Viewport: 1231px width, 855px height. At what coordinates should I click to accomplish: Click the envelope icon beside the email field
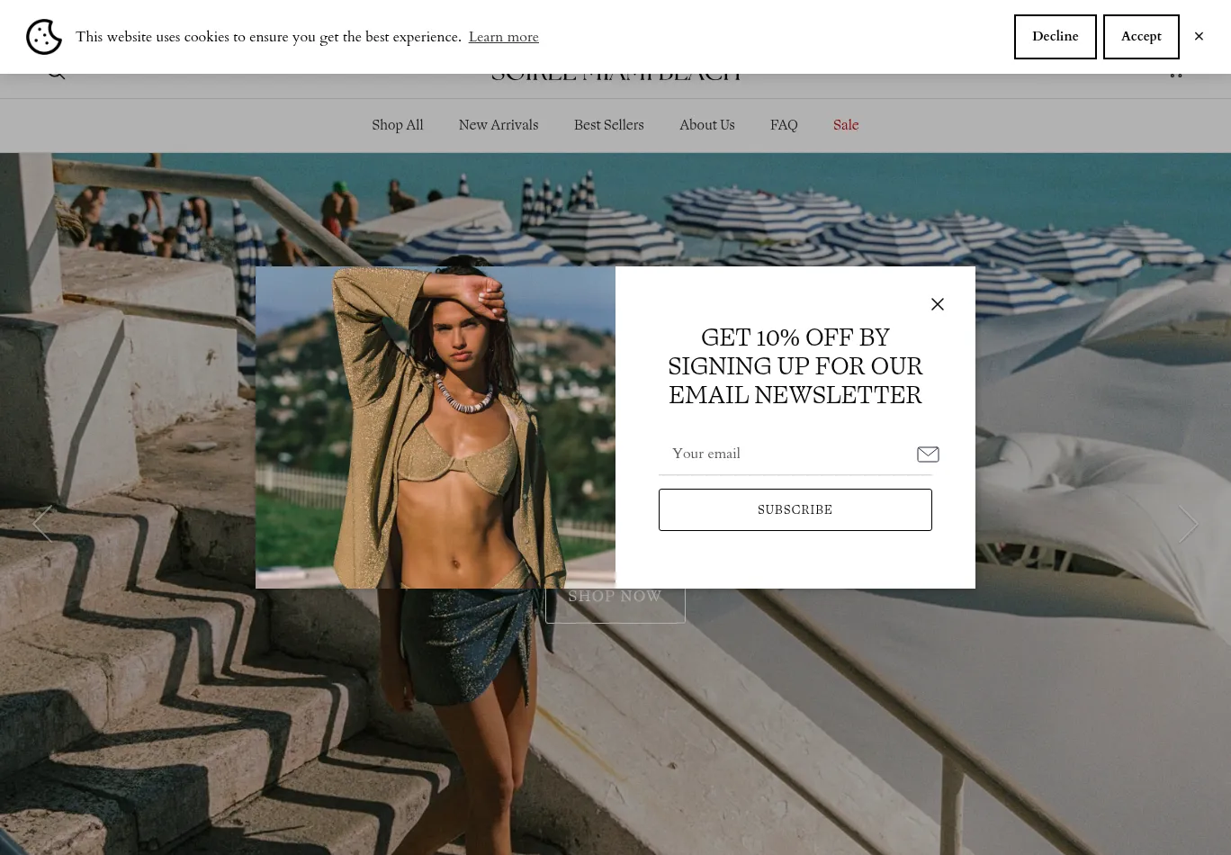point(928,454)
